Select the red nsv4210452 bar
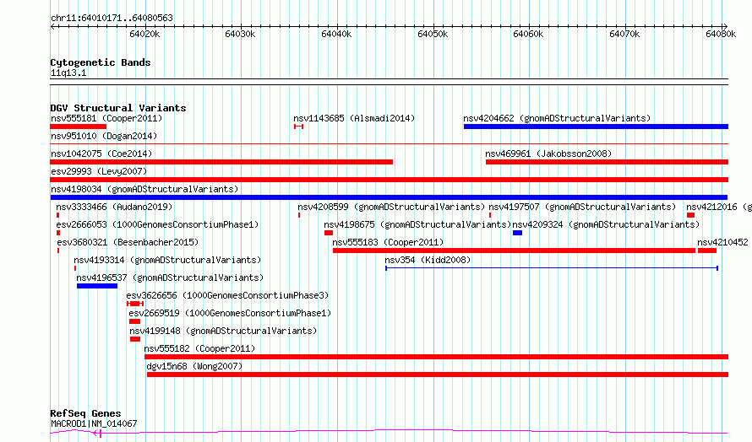 pos(707,251)
